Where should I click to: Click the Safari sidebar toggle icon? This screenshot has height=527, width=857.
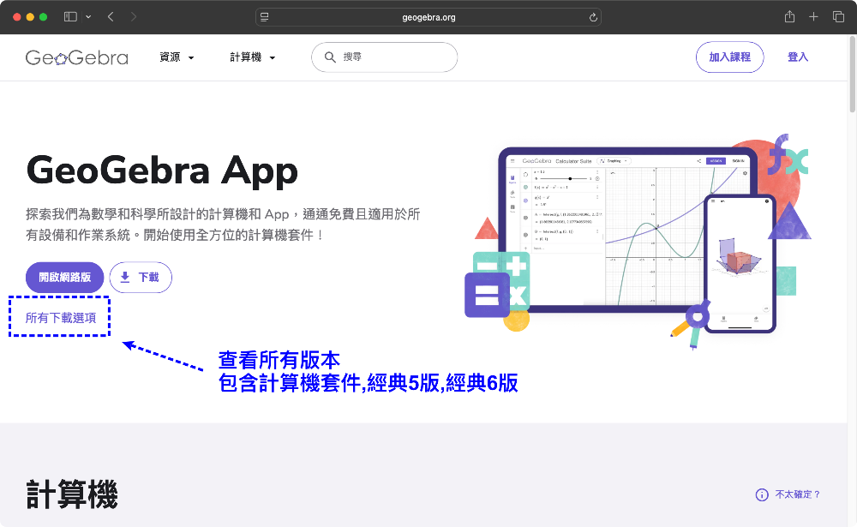[x=70, y=17]
